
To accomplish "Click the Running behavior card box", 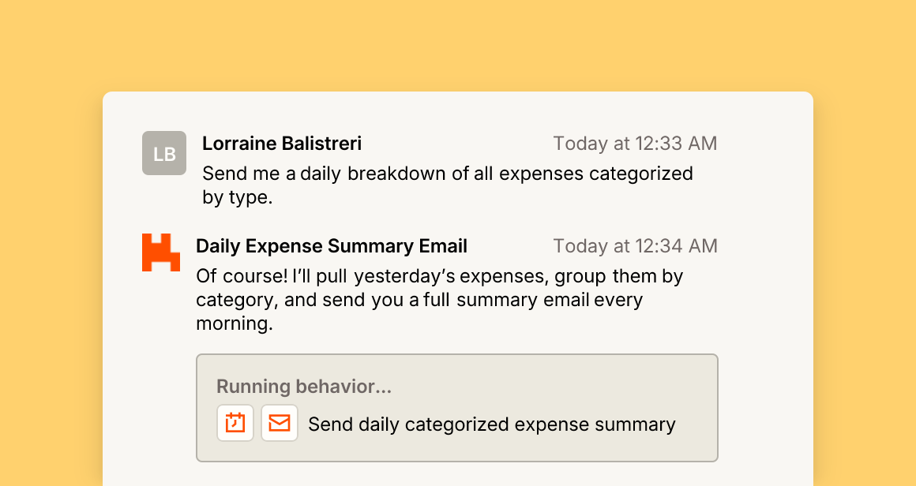I will pos(457,408).
